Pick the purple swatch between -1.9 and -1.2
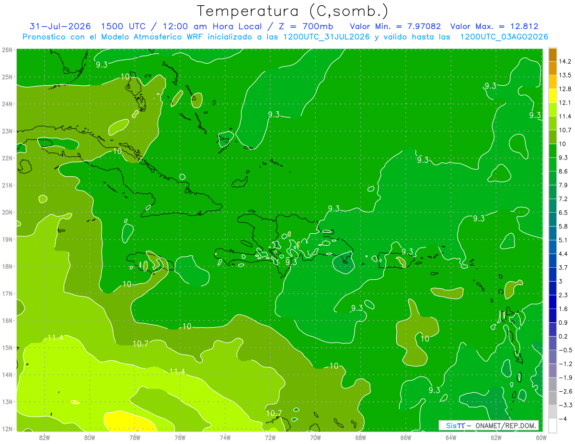Screen dimensions: 575x444 552,371
